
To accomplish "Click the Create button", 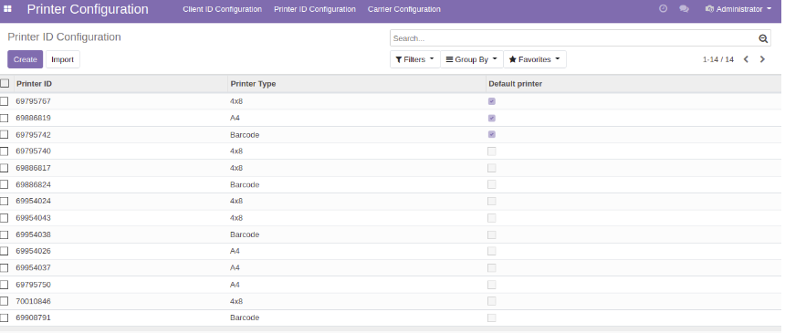I will [25, 59].
